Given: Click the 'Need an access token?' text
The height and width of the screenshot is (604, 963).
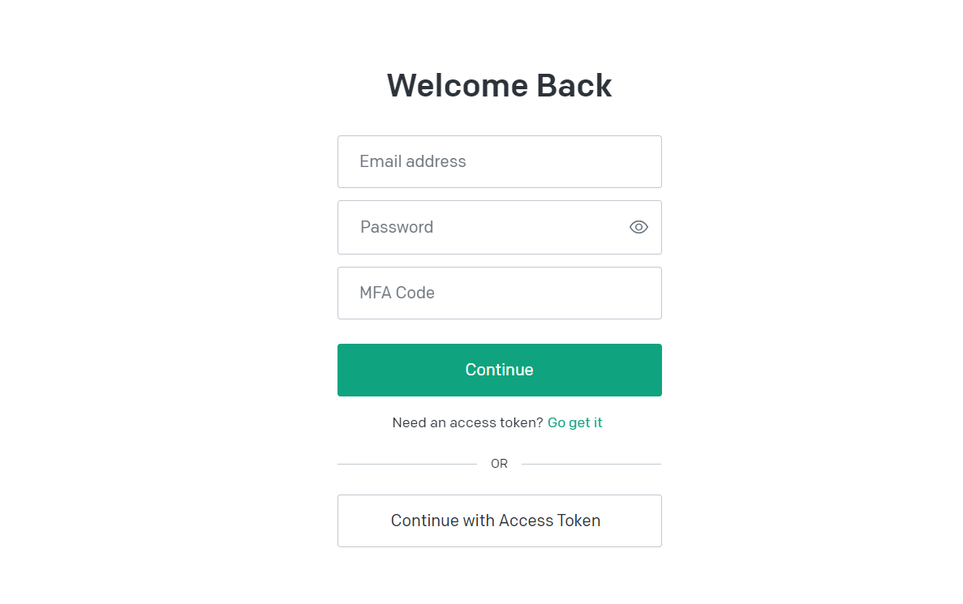Looking at the screenshot, I should point(467,422).
